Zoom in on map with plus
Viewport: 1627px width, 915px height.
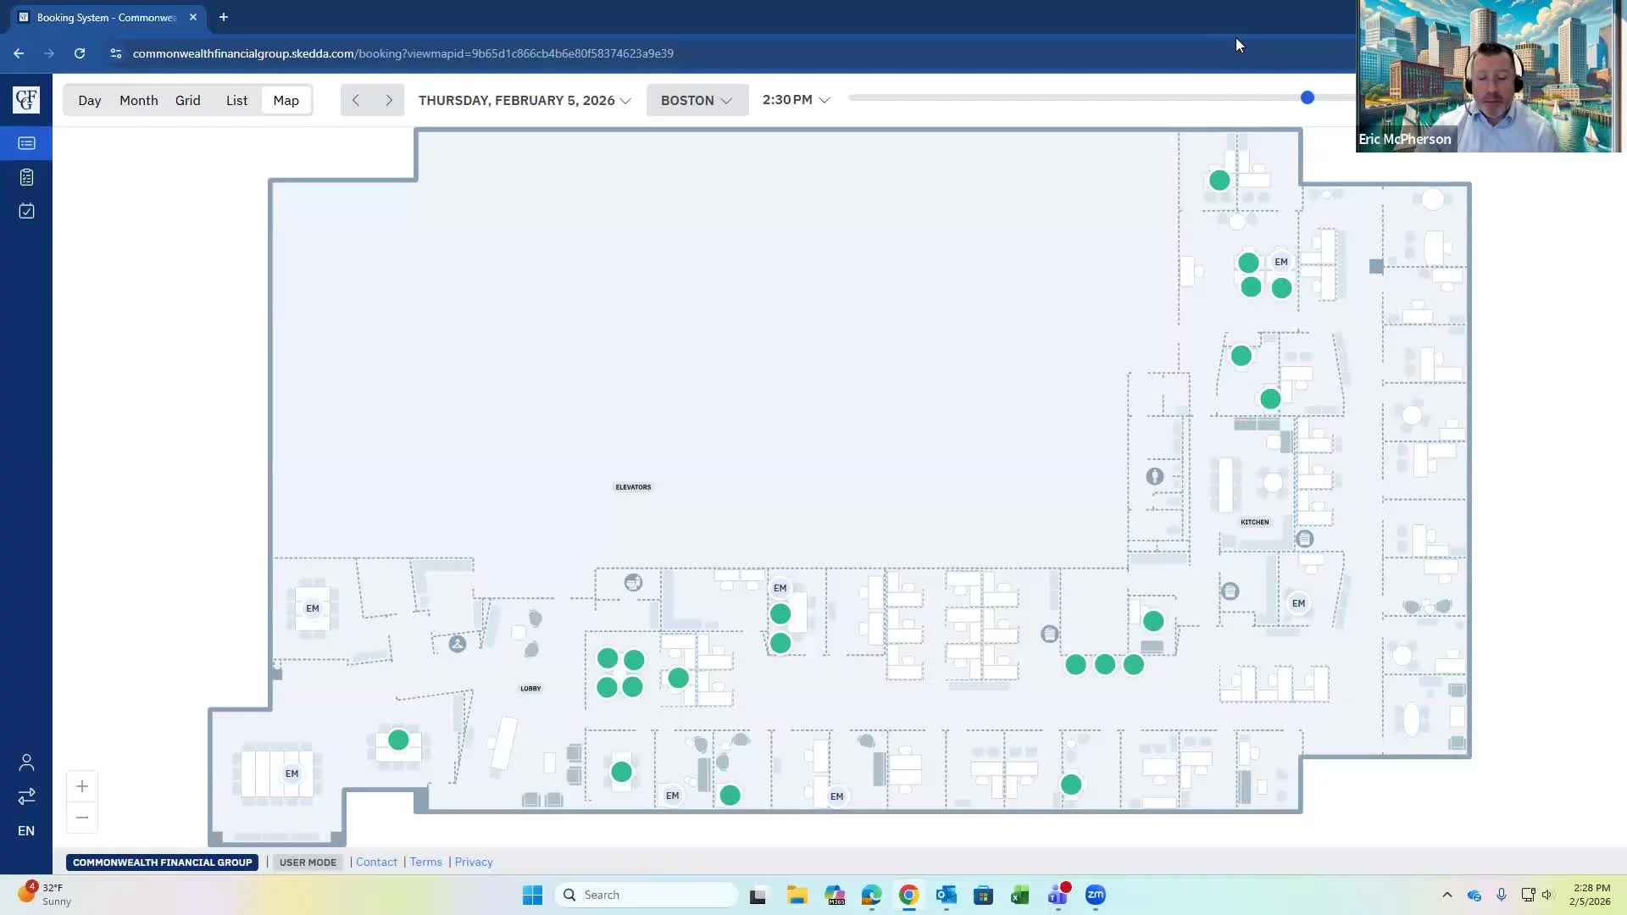click(82, 786)
